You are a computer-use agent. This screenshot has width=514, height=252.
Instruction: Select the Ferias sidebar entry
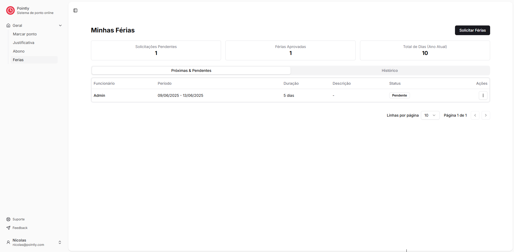[18, 60]
